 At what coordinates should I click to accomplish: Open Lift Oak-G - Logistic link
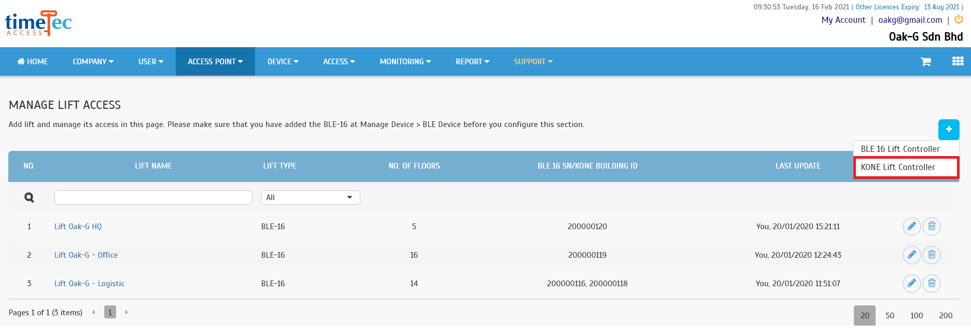[90, 284]
